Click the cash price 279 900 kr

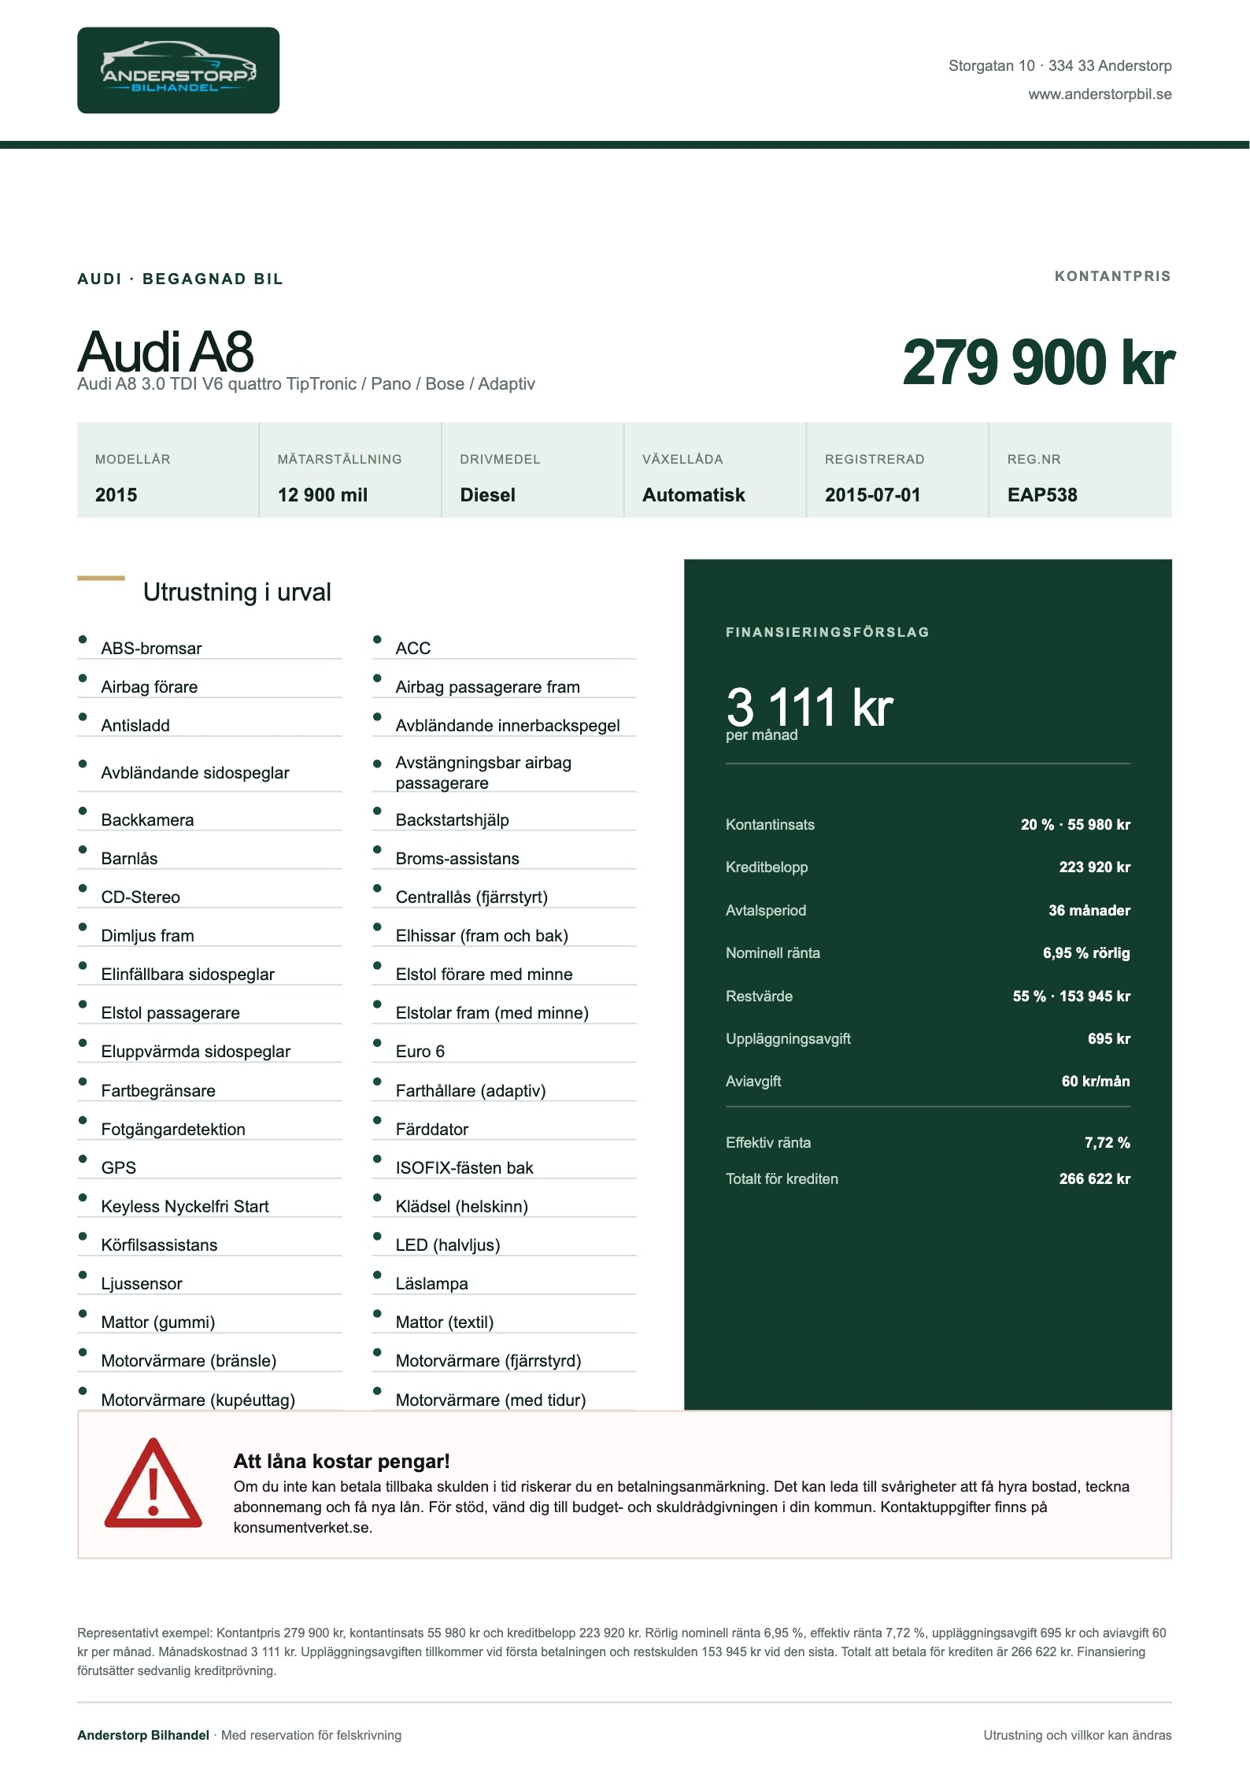1037,362
